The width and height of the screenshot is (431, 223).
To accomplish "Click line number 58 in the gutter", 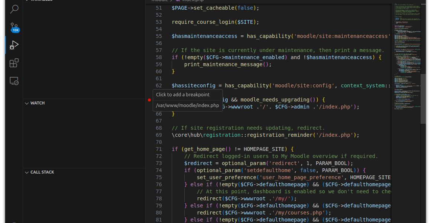I will pos(159,57).
